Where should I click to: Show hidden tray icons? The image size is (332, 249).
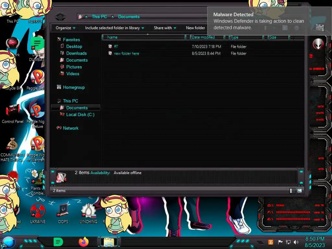(x=260, y=243)
